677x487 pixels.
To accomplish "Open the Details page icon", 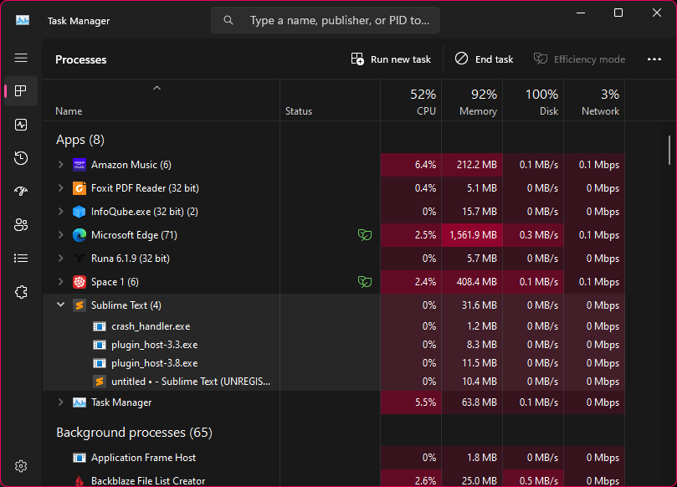I will coord(21,259).
